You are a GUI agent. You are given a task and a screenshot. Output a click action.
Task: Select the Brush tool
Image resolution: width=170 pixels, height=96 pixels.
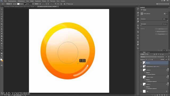(x=2, y=26)
